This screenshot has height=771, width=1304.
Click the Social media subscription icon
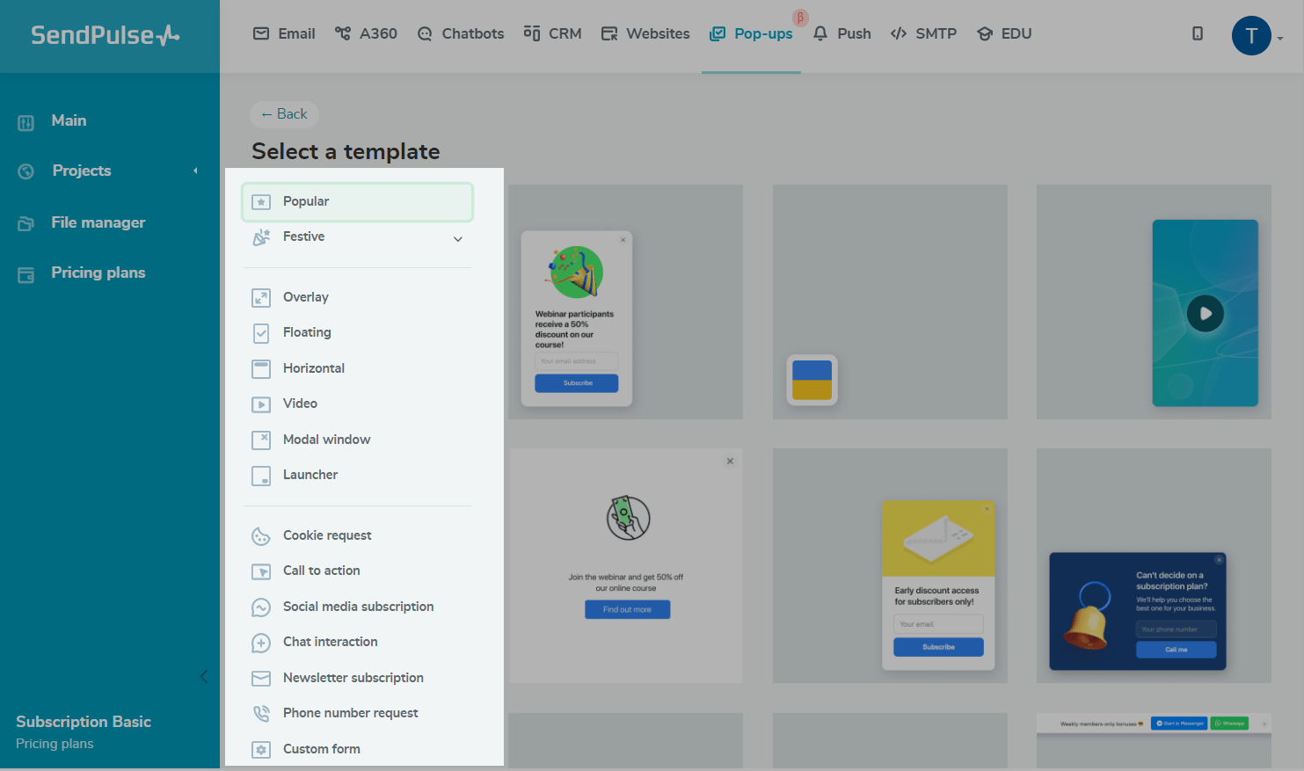click(x=261, y=607)
